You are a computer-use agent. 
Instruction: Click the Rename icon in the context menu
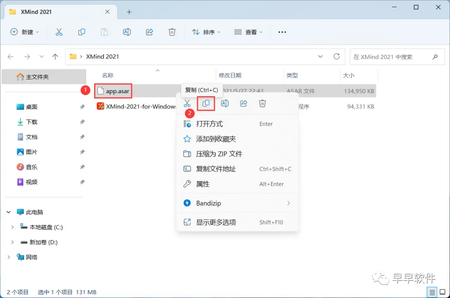point(225,103)
